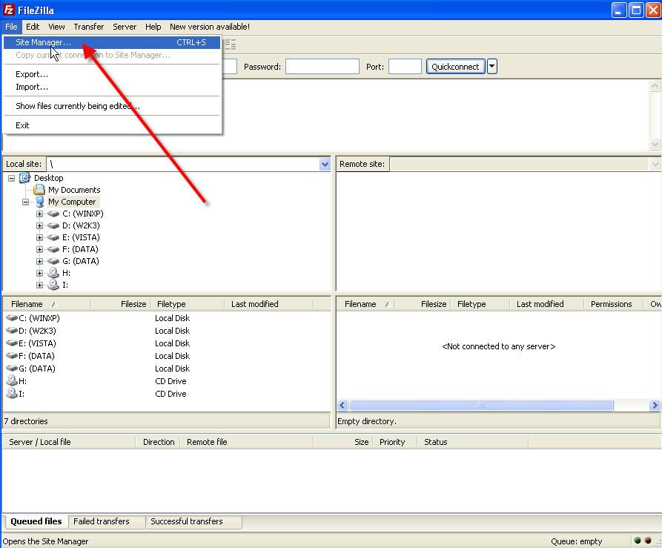This screenshot has height=548, width=662.
Task: Expand the F: (DATA) tree node
Action: coord(40,249)
